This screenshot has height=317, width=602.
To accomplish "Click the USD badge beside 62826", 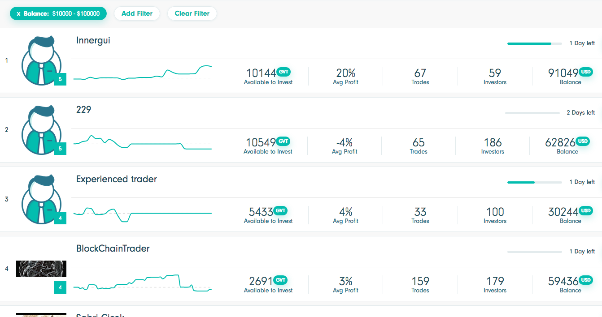I will 583,141.
